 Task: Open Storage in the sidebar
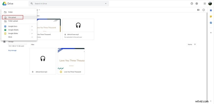(x=11, y=42)
